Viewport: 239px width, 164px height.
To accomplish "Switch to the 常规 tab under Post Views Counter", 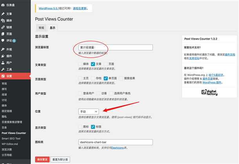I will (x=41, y=28).
